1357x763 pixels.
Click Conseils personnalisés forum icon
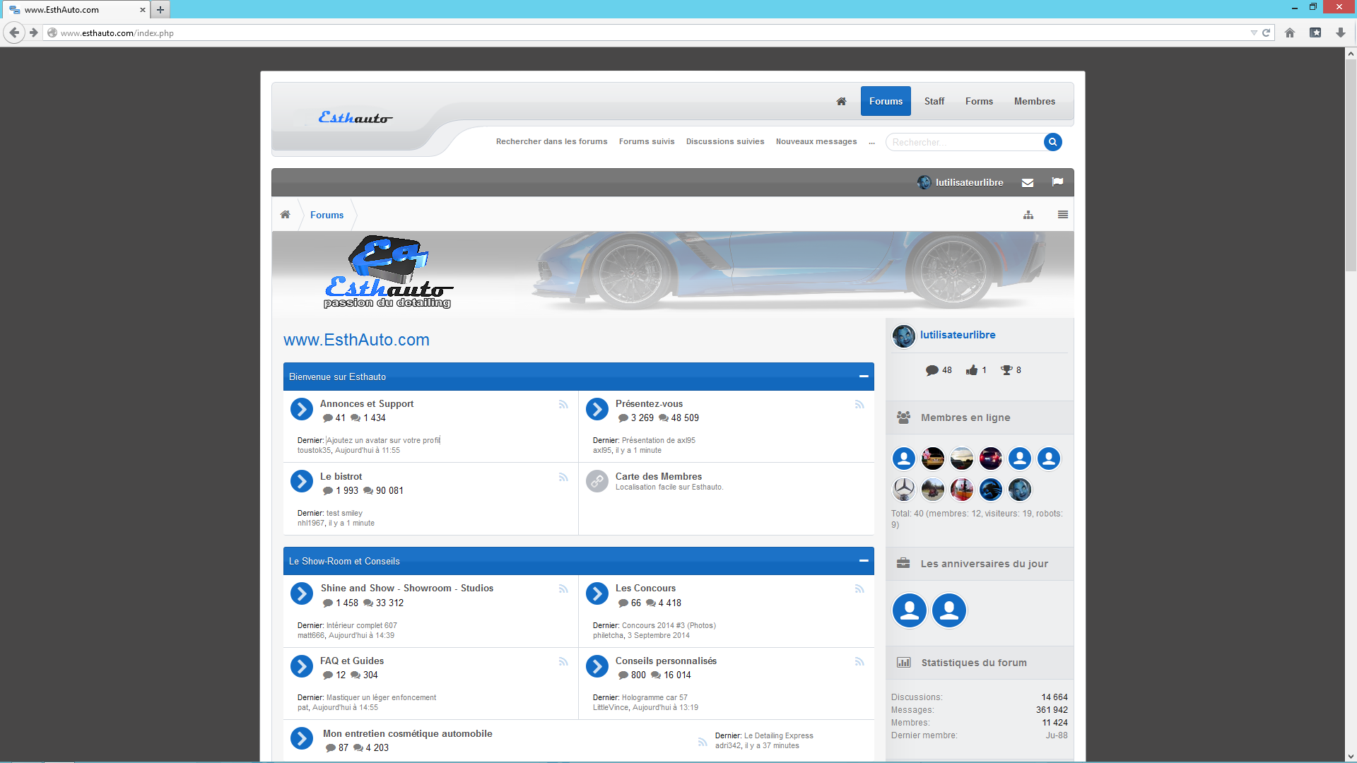[597, 666]
